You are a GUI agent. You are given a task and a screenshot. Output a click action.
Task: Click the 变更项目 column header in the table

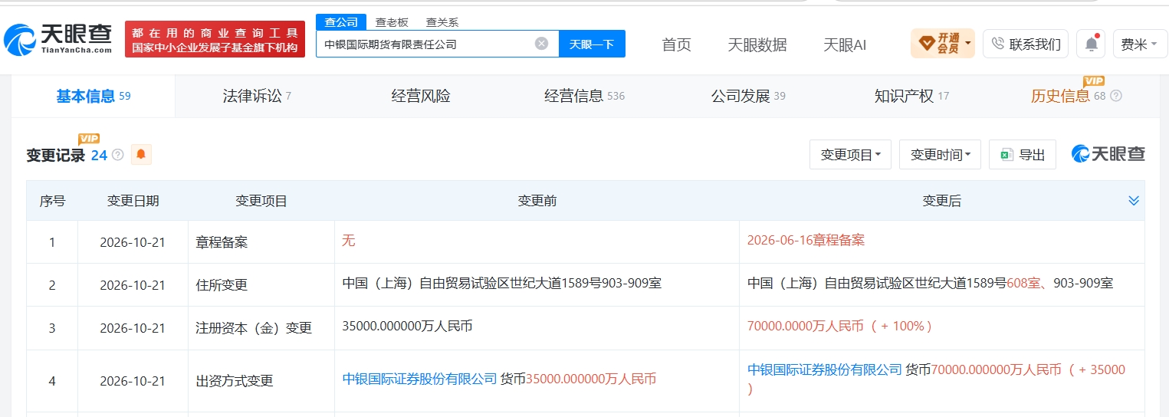tap(261, 201)
